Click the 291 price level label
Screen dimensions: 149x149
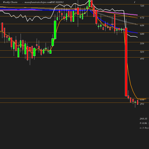tap(142, 104)
